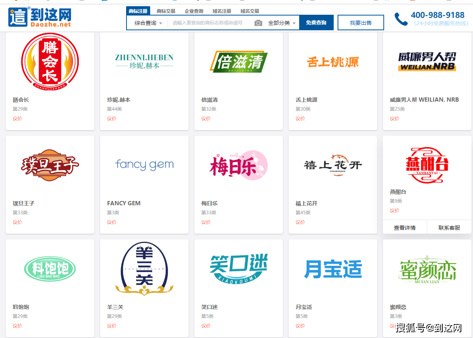The width and height of the screenshot is (473, 338).
Task: Open the 倍滋清 green logo thumbnail
Action: click(x=239, y=62)
